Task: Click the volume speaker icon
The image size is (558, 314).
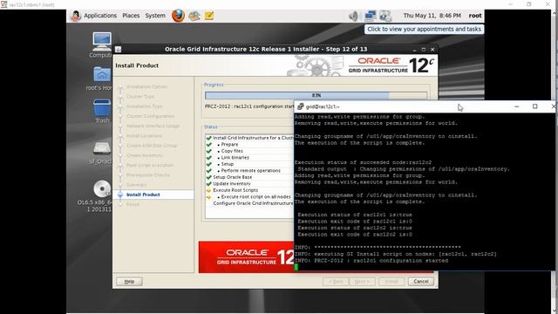Action: (x=353, y=16)
